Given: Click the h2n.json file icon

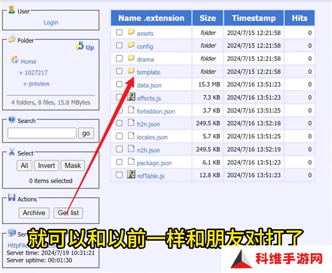Looking at the screenshot, I should click(x=131, y=123).
